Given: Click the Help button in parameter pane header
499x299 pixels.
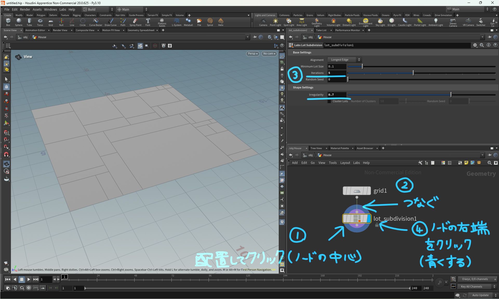Looking at the screenshot, I should (495, 45).
